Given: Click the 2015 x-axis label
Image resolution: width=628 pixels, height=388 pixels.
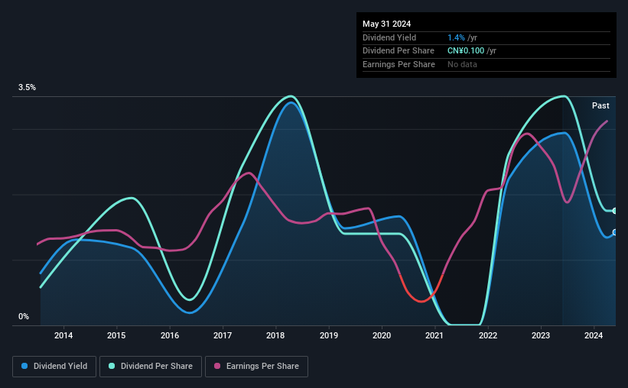Looking at the screenshot, I should tap(116, 335).
